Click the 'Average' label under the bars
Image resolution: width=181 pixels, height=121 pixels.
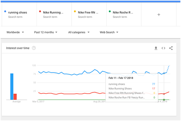pyautogui.click(x=16, y=101)
